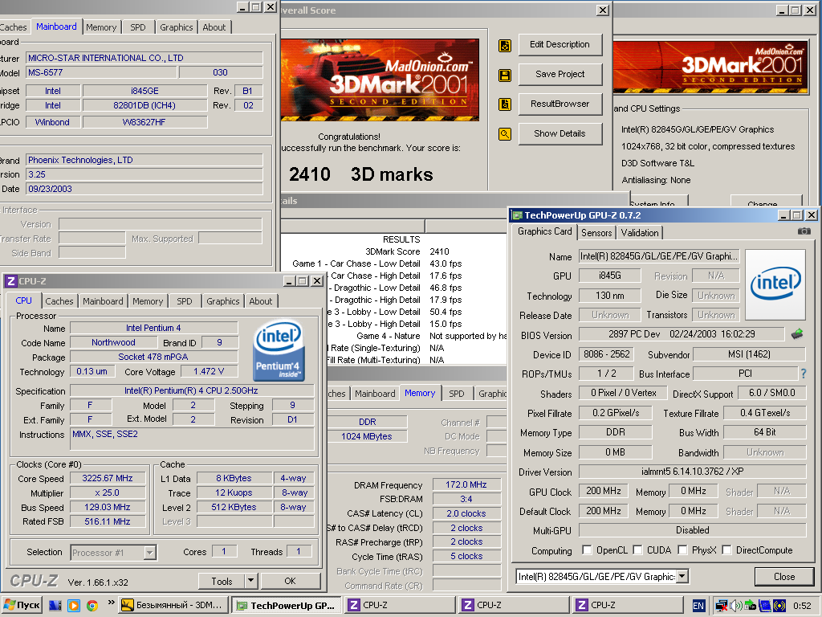
Task: Select the Graphics Card tab in GPU-Z
Action: pyautogui.click(x=545, y=231)
